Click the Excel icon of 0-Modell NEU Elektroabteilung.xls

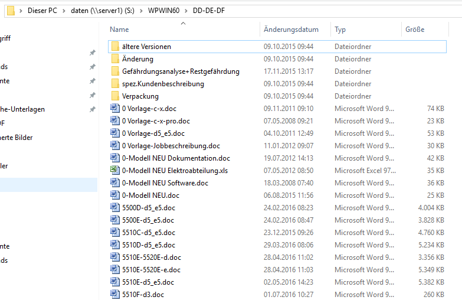click(x=114, y=171)
